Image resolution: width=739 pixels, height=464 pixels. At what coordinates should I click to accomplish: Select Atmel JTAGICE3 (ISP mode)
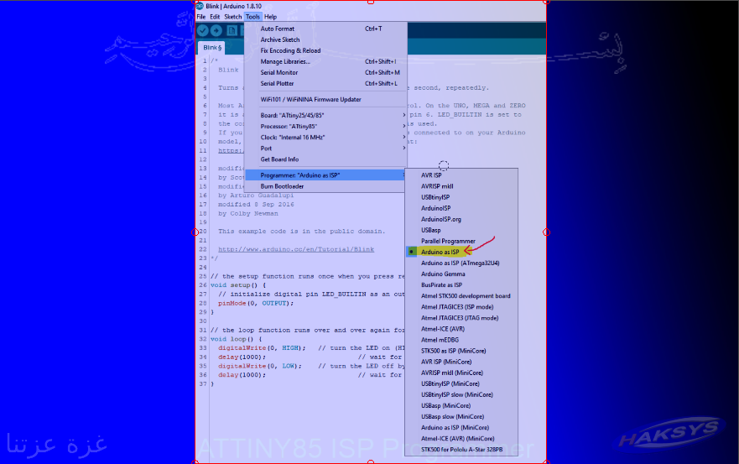point(461,307)
